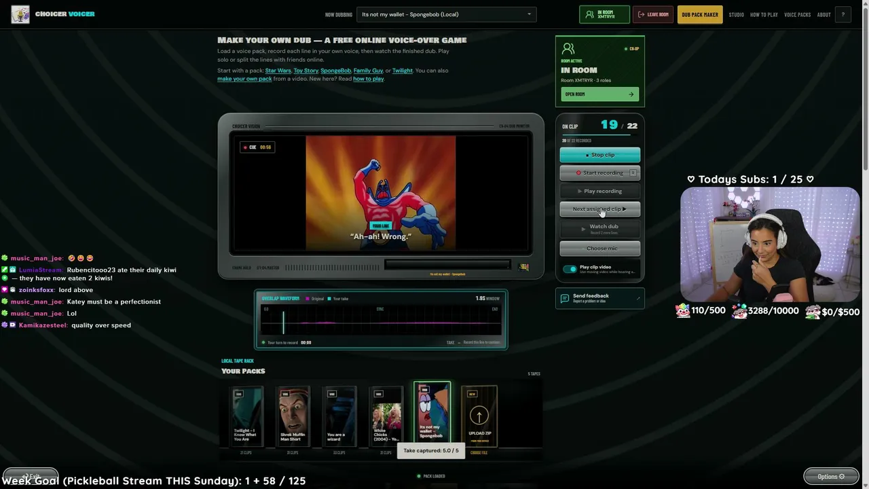Click the Open Room button
The width and height of the screenshot is (869, 489).
(x=599, y=94)
